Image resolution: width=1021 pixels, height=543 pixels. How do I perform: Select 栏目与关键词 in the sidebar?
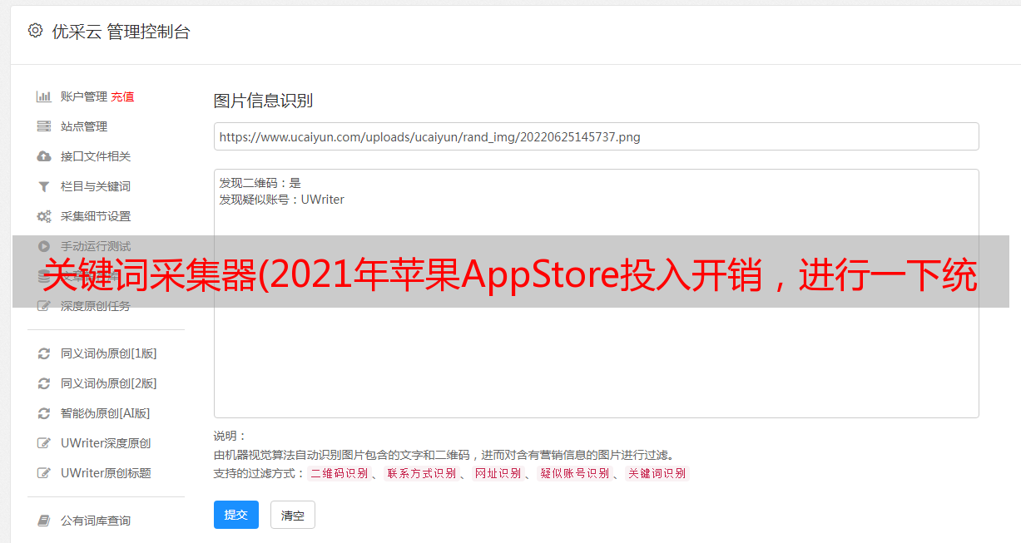[96, 186]
